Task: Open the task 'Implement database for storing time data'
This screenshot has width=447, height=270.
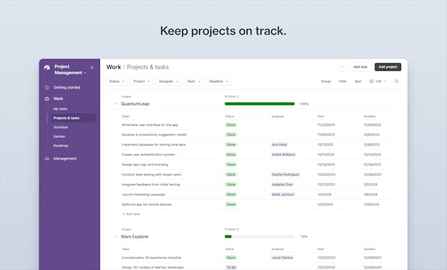Action: [154, 145]
